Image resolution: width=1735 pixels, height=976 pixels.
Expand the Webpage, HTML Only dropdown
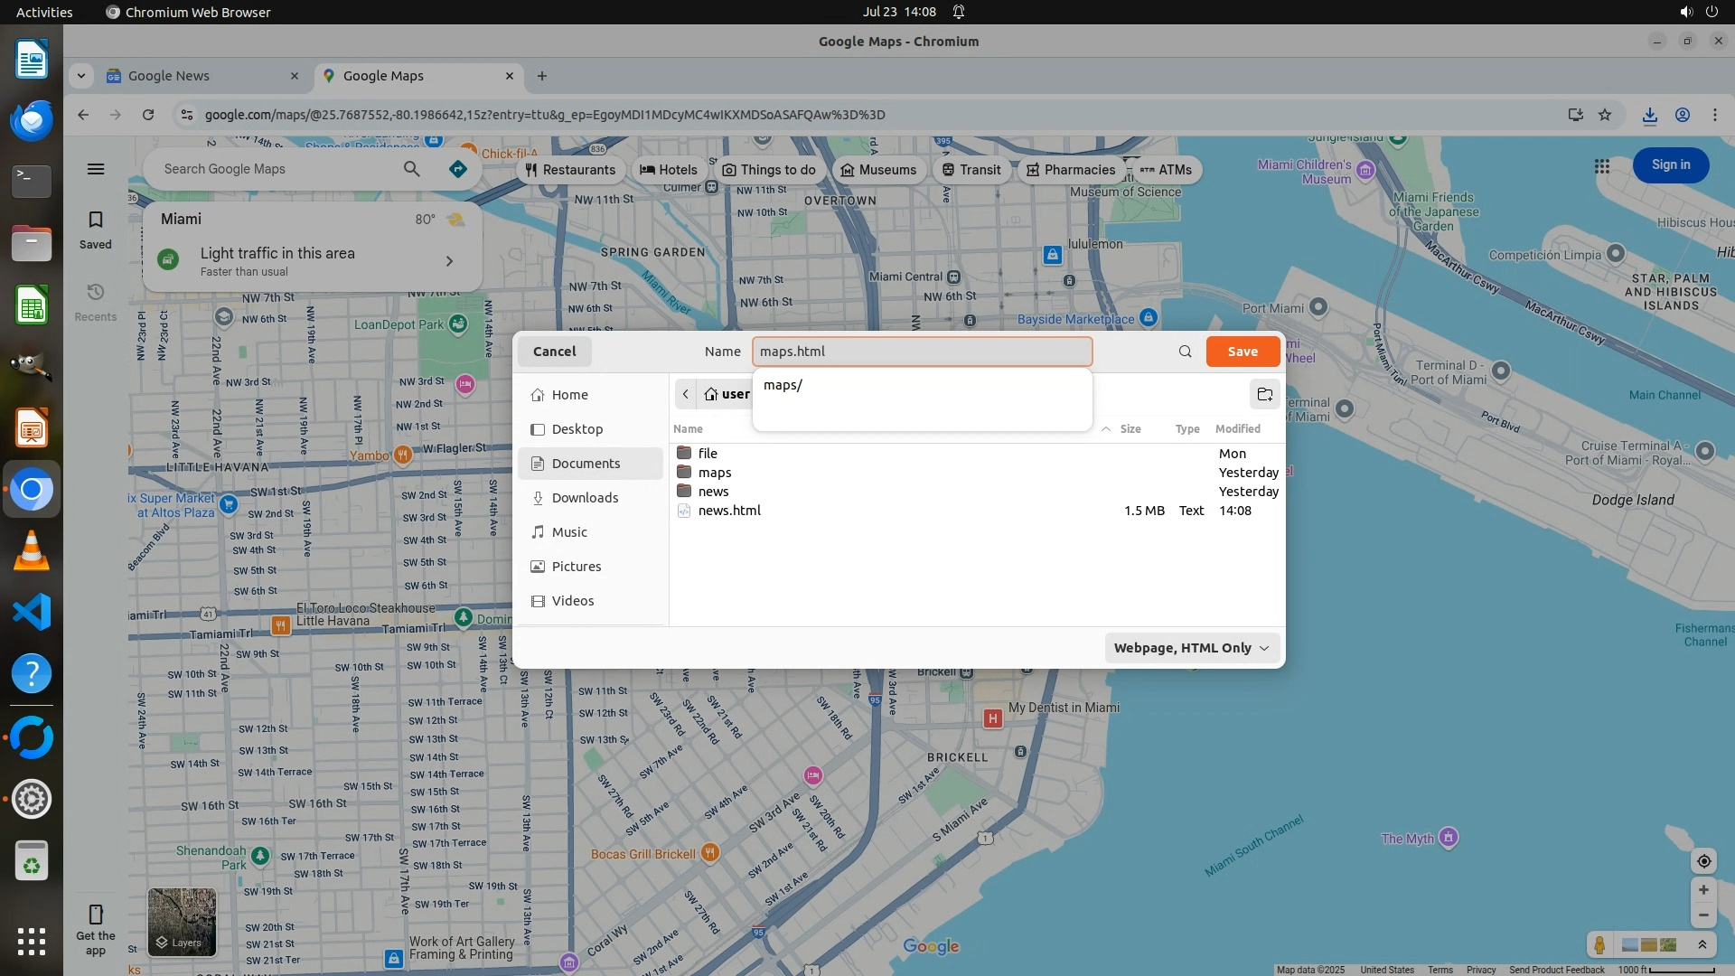[1191, 648]
